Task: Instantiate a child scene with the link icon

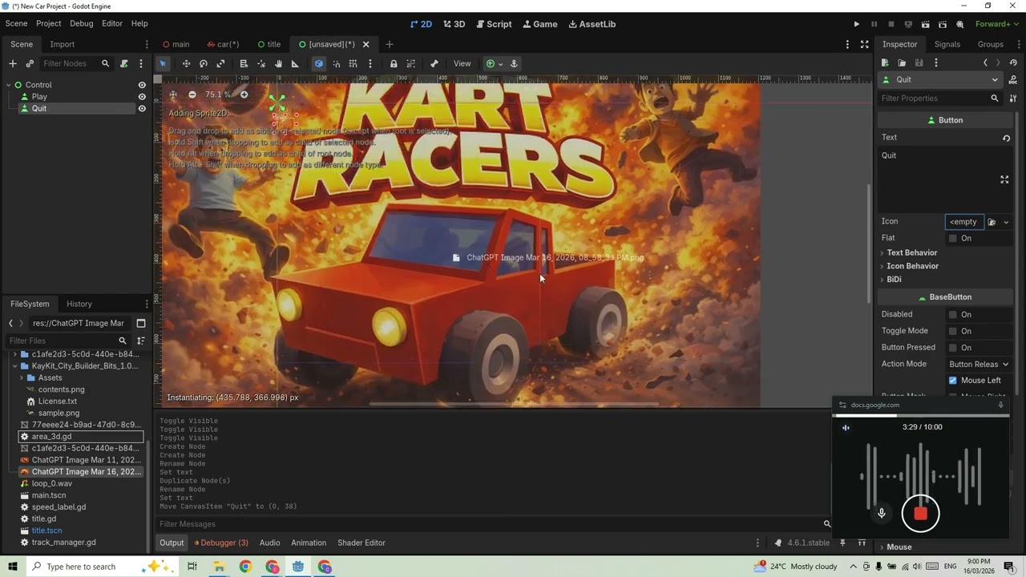Action: coord(30,63)
